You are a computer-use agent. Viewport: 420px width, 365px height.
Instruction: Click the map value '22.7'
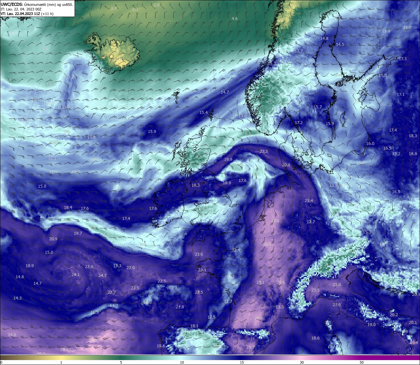coord(112,292)
